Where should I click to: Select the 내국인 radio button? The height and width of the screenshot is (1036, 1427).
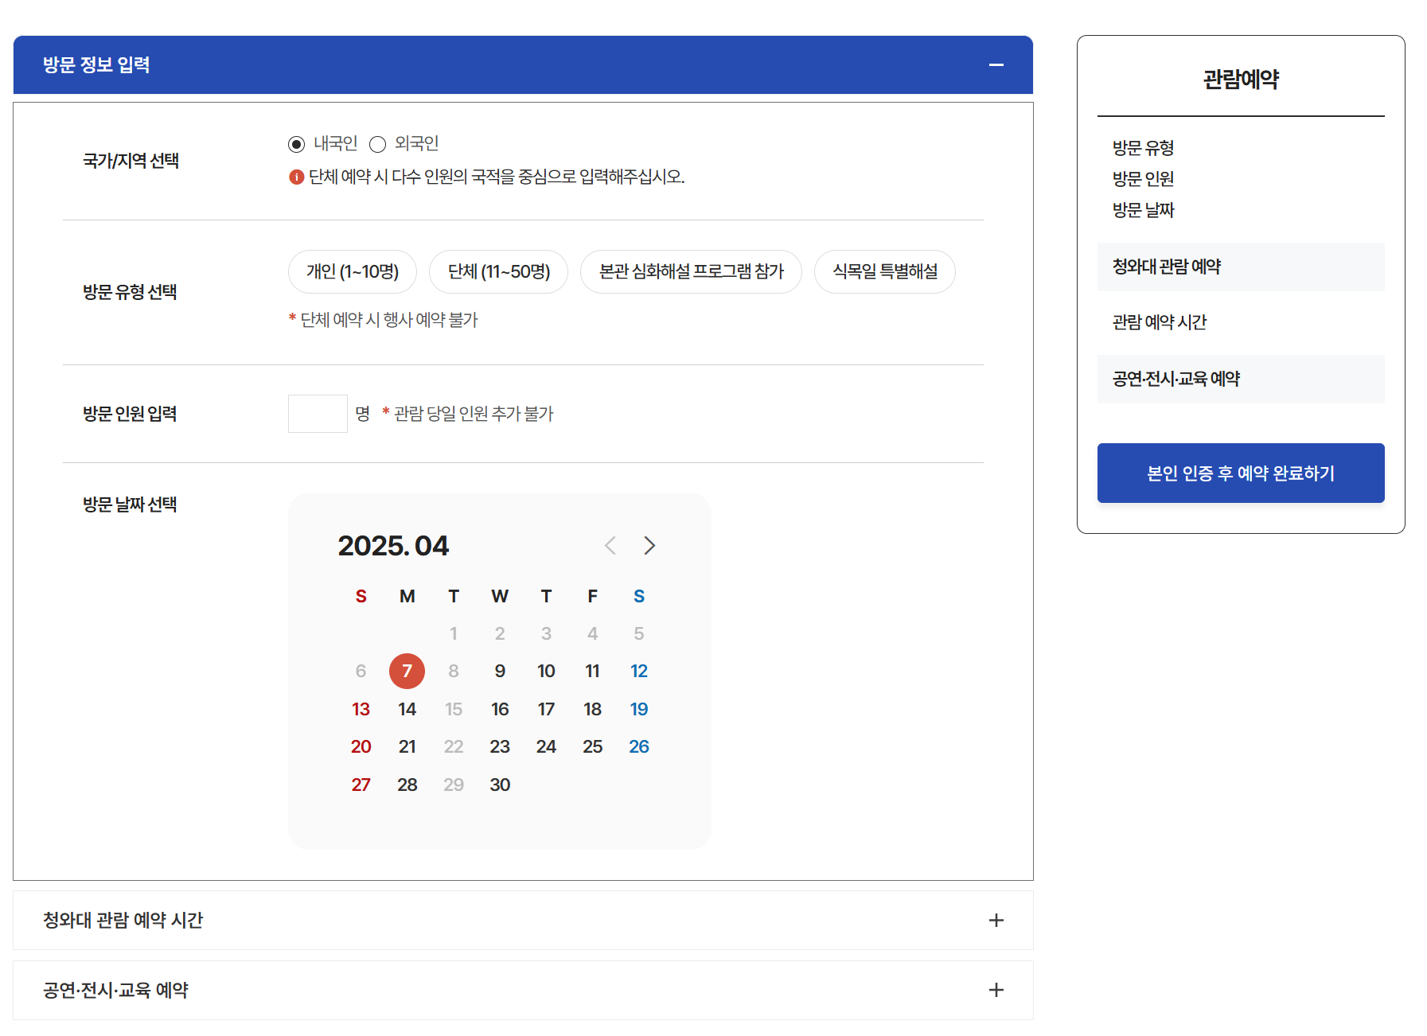(x=295, y=144)
